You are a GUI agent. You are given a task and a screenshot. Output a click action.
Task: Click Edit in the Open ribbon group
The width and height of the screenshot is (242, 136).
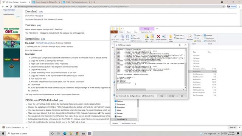pyautogui.click(x=197, y=38)
